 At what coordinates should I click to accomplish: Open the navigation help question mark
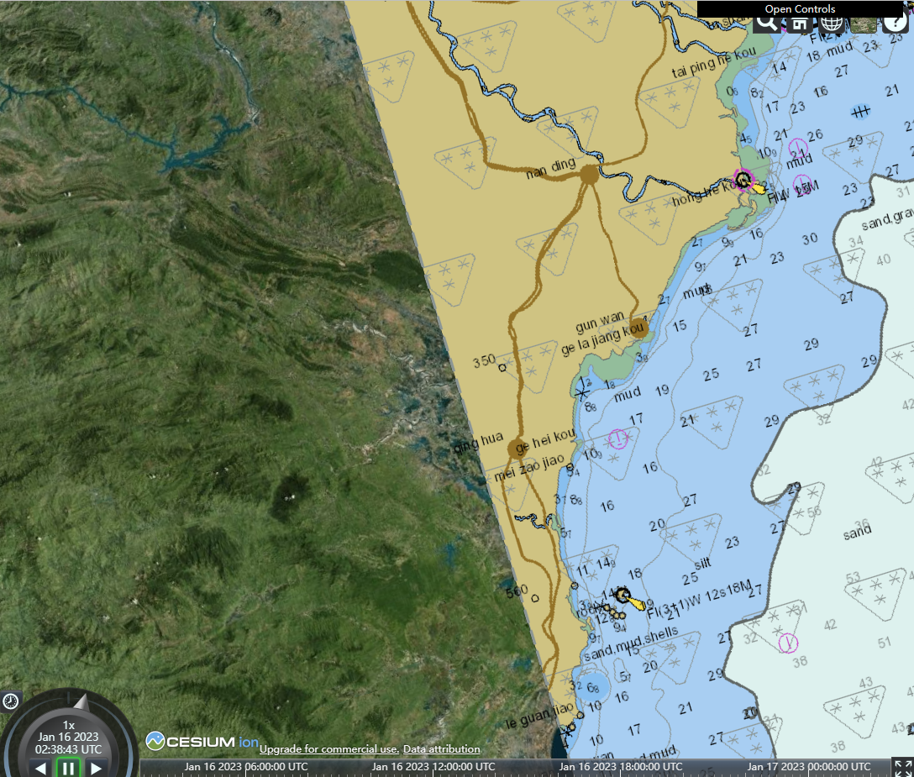click(897, 23)
